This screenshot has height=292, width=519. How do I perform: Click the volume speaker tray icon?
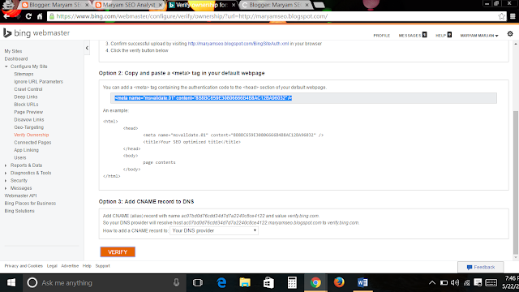click(455, 283)
